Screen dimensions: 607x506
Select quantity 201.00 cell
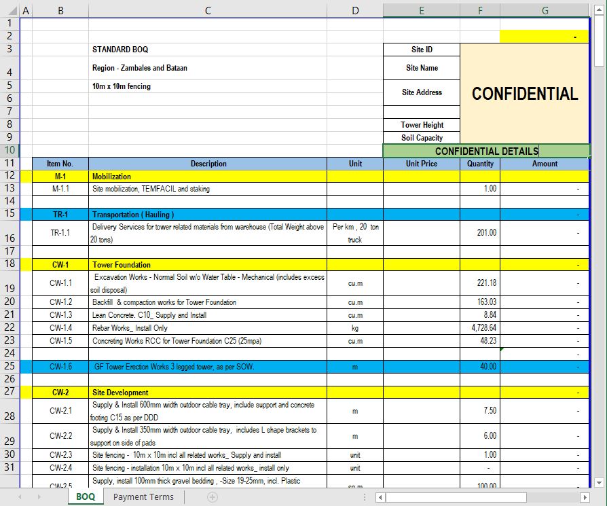480,233
